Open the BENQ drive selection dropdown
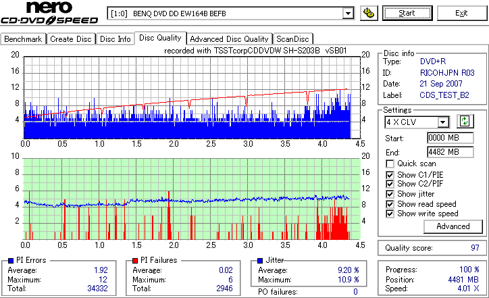 348,14
